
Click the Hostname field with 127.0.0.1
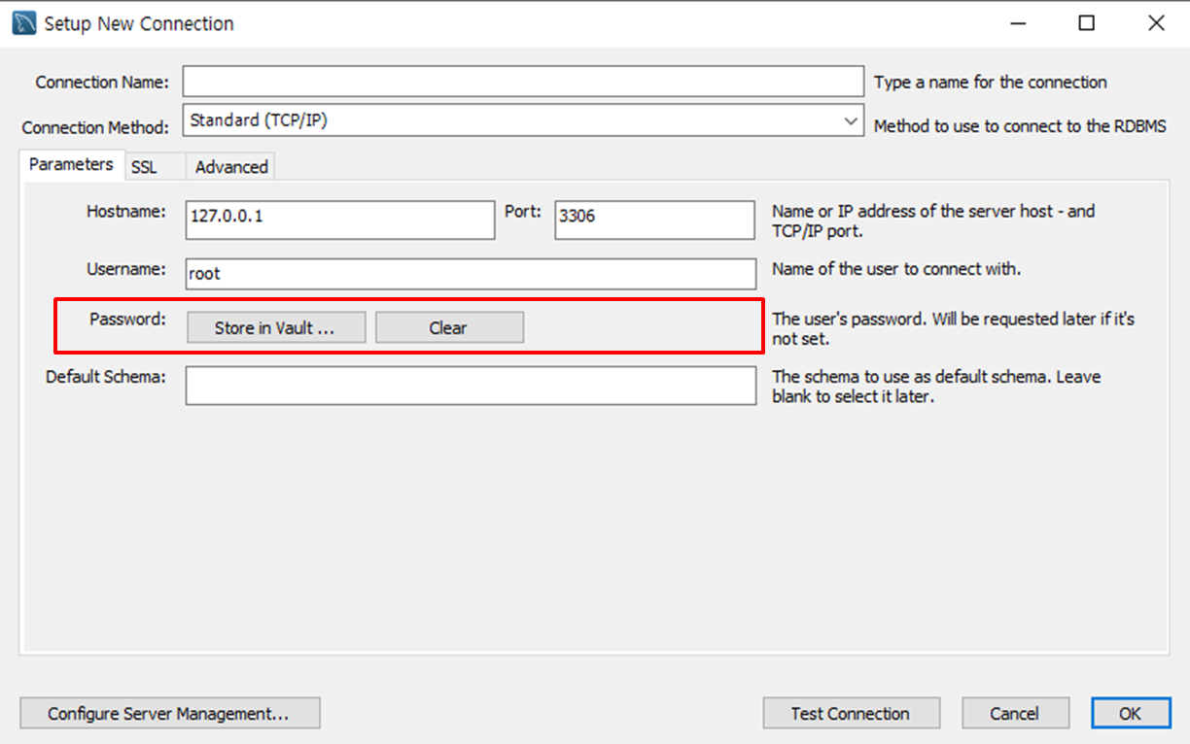[340, 220]
